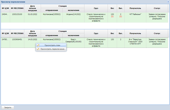
Task: Click pencil icon next to 'Просмотреть план'
Action: pos(38,45)
